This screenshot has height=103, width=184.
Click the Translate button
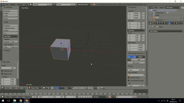[11, 11]
